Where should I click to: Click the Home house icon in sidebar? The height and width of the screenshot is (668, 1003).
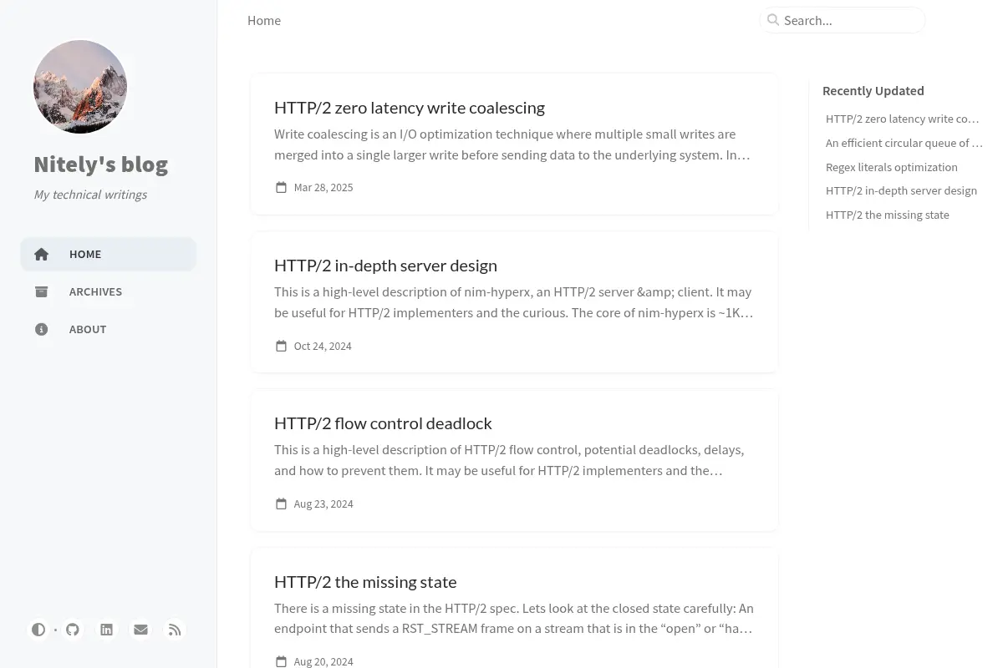[x=41, y=254]
